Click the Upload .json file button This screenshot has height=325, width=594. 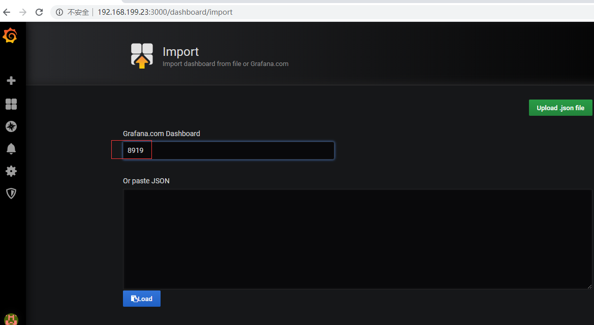[x=560, y=108]
